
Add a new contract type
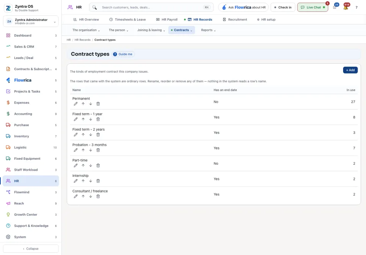tap(350, 70)
